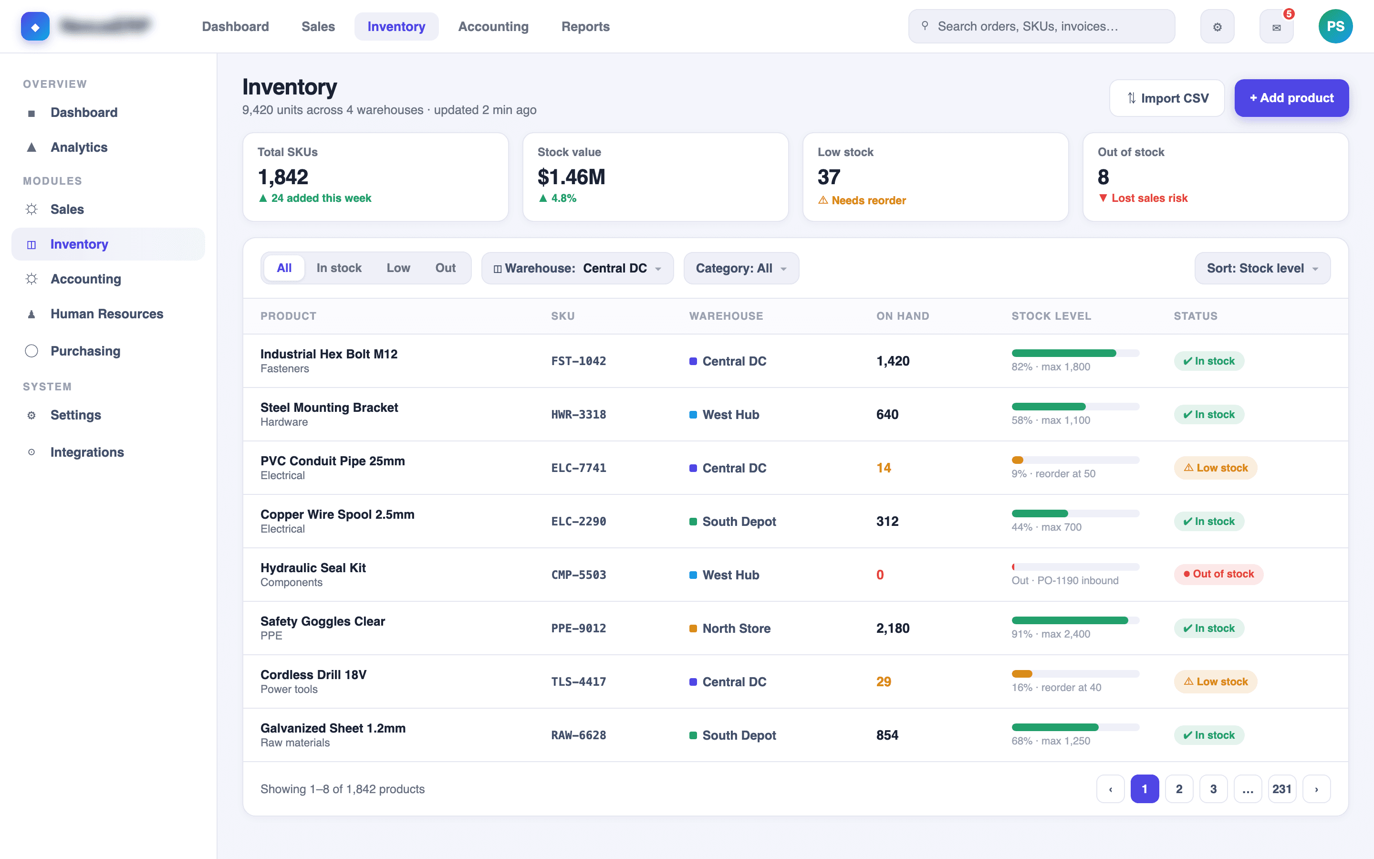1374x859 pixels.
Task: Click the STOCK LEVEL column header
Action: pos(1051,316)
